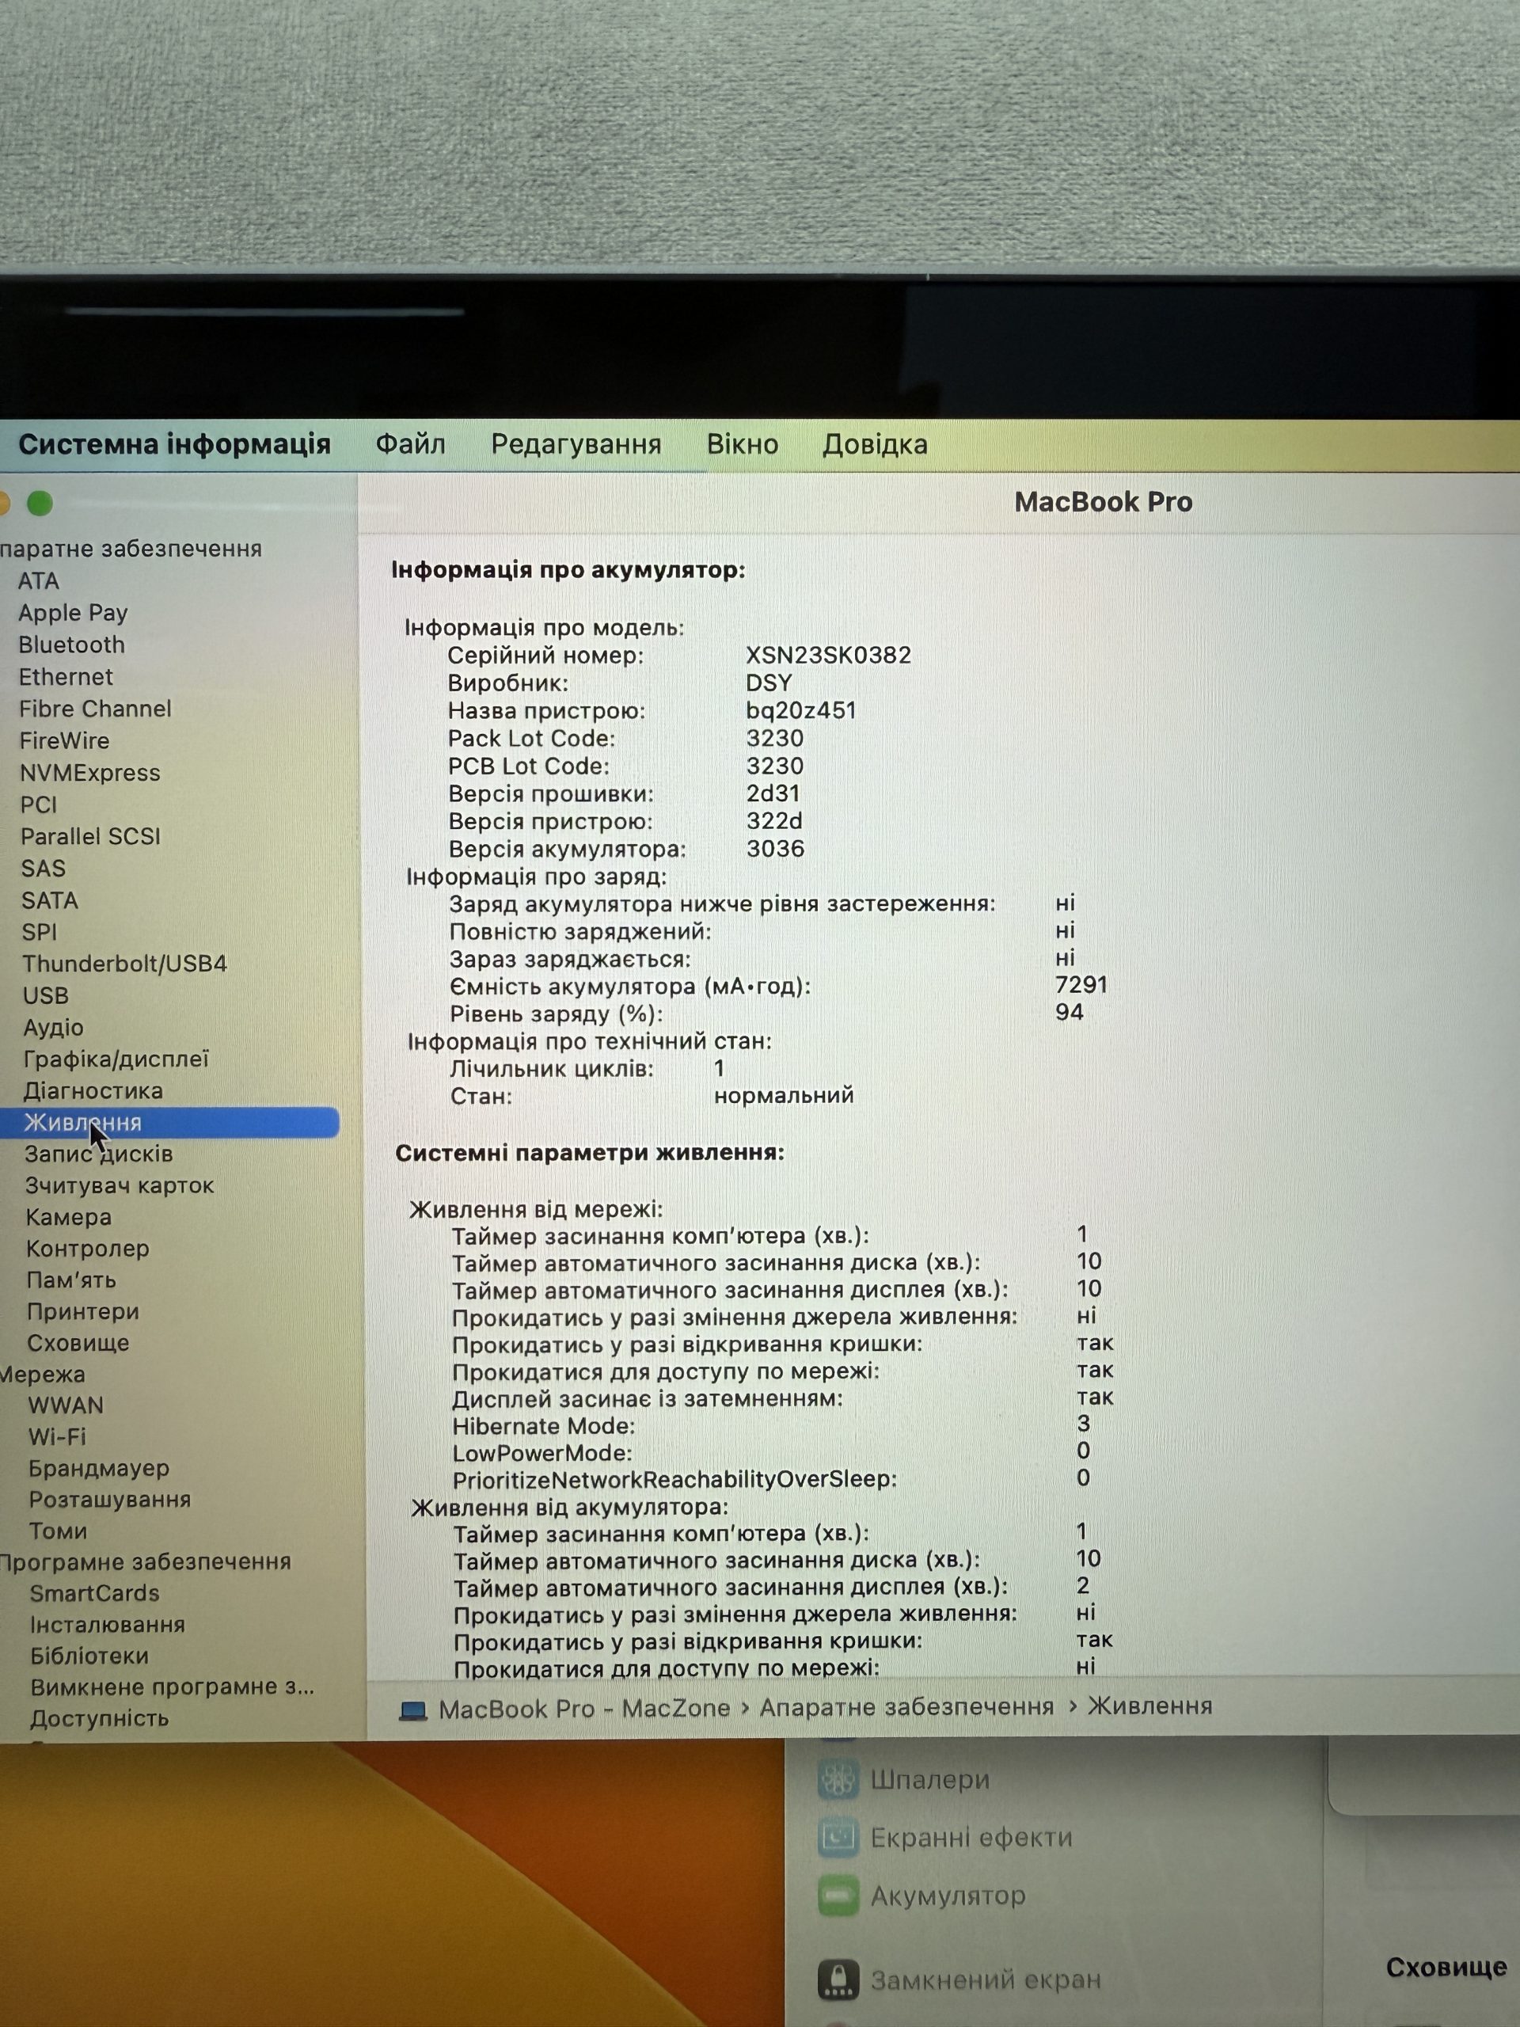Open Екранні ефекти in the System Settings window
This screenshot has height=2027, width=1520.
click(971, 1837)
